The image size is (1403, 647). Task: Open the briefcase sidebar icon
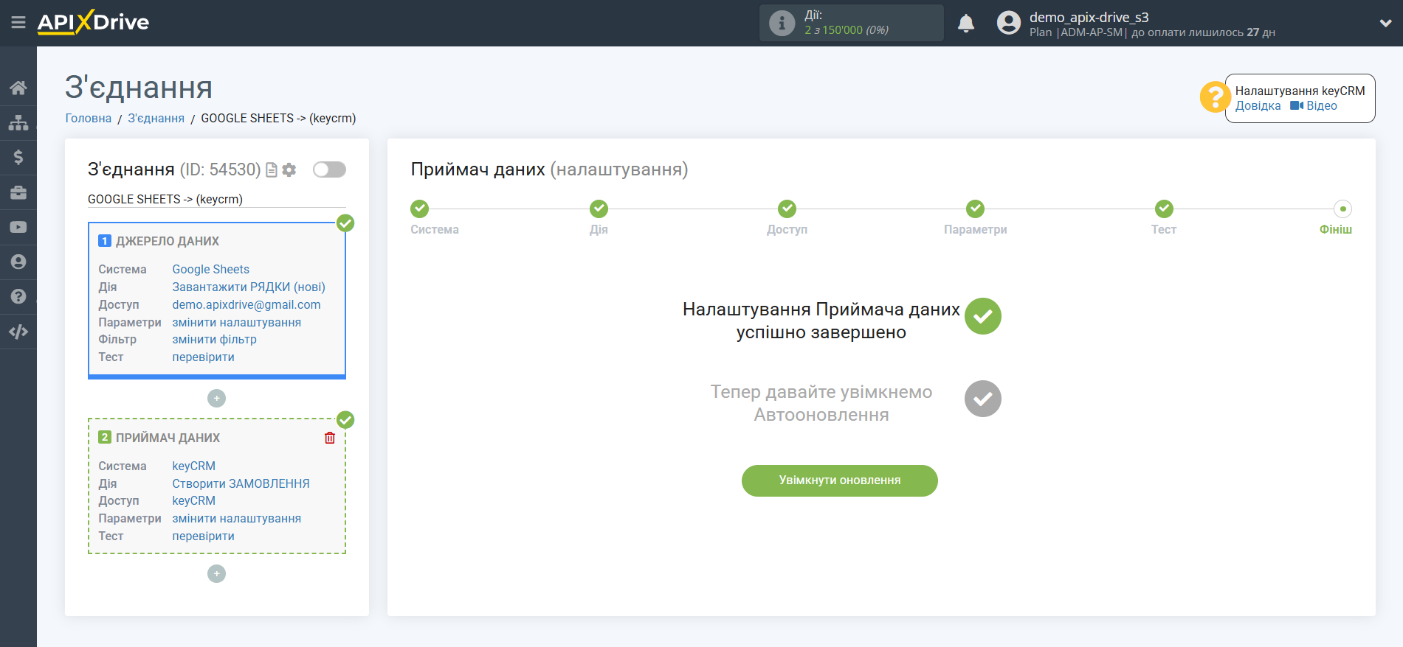point(18,192)
